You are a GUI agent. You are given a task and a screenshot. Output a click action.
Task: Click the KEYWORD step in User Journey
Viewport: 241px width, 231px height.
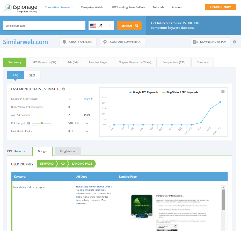click(47, 164)
